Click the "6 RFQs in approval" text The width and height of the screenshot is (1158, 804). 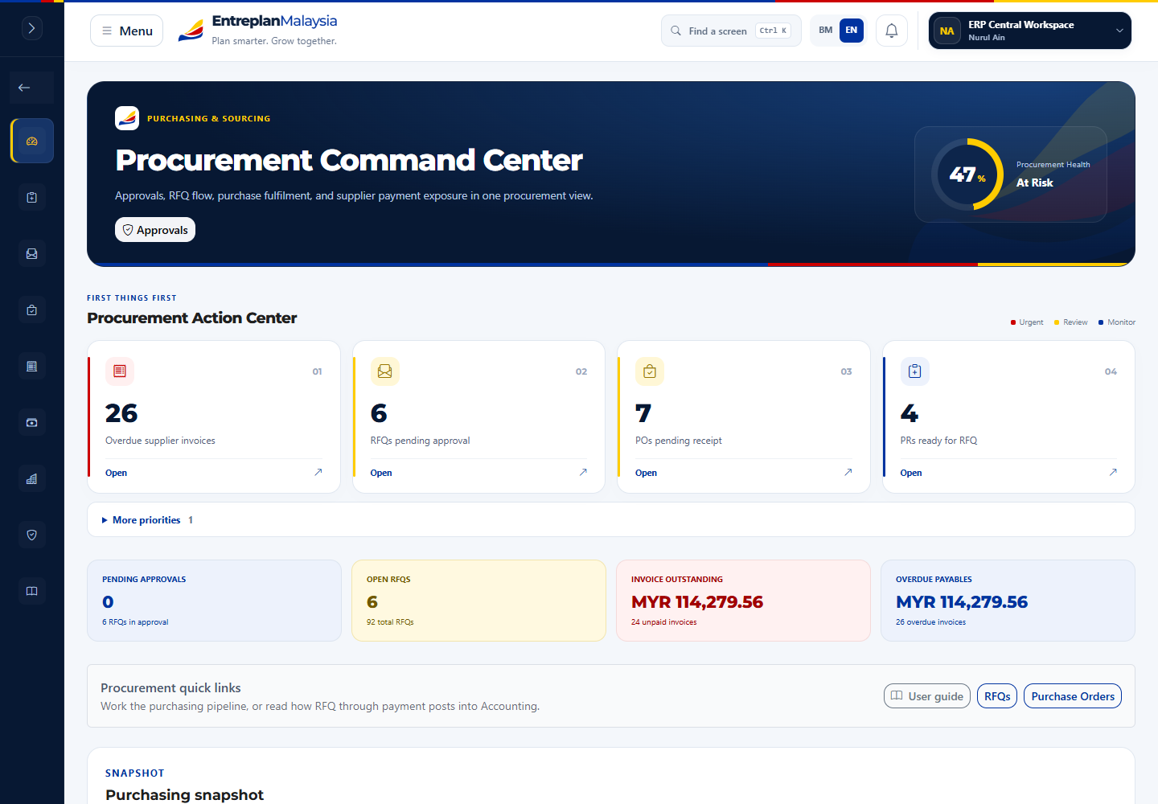(x=135, y=622)
